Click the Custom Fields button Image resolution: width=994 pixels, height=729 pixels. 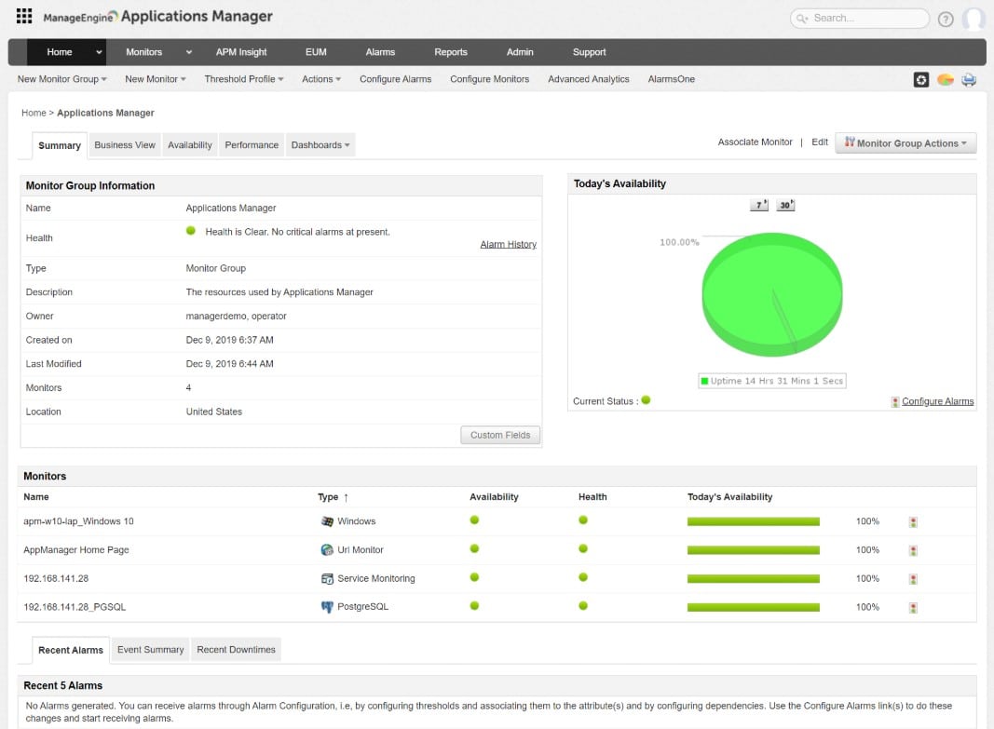click(500, 435)
